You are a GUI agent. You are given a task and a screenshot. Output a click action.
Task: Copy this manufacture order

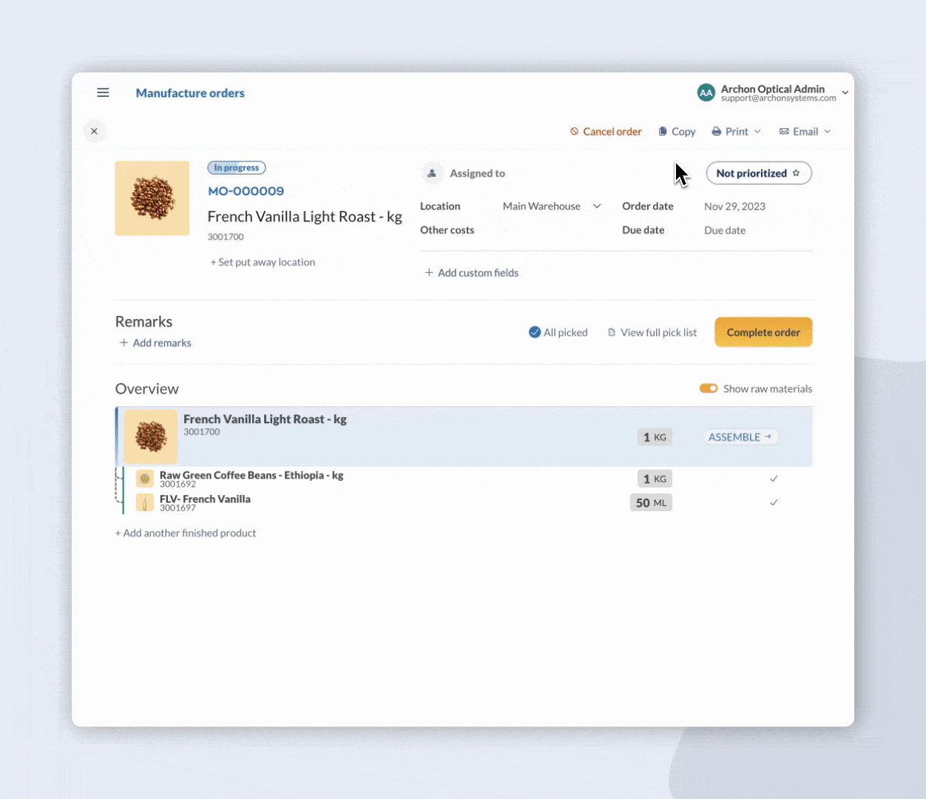[x=677, y=132]
